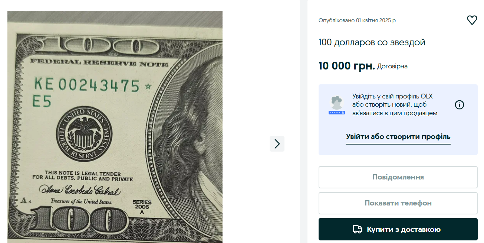Click the listing title "100 долларов со звездой"
484x243 pixels.
click(x=372, y=42)
